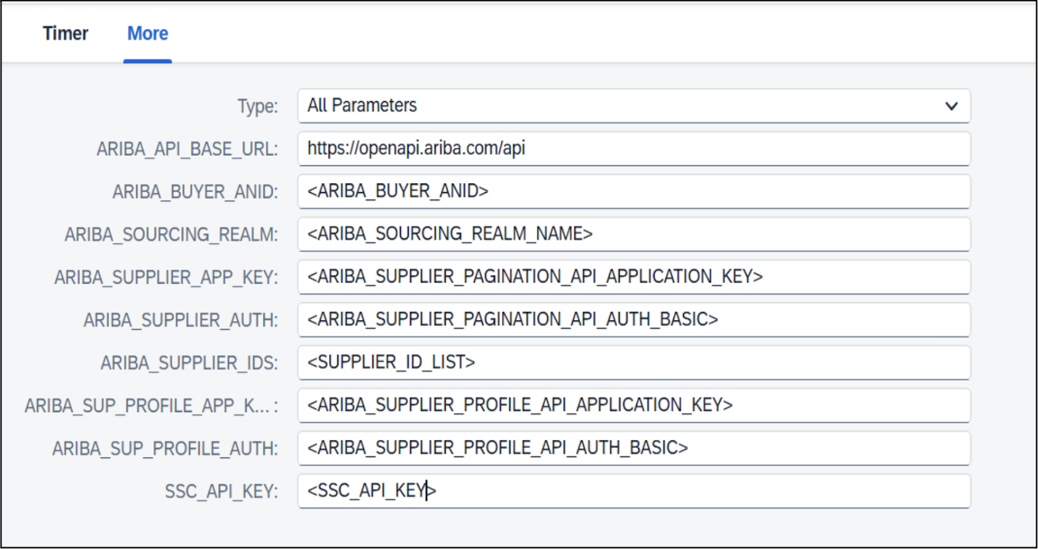1038x549 pixels.
Task: Click the SSC_API_KEY label text
Action: tap(221, 492)
